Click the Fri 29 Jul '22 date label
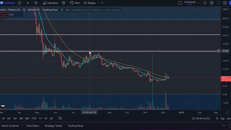The width and height of the screenshot is (231, 130). tap(89, 112)
